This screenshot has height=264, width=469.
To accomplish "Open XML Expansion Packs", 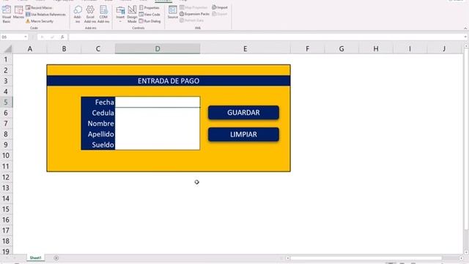I will point(194,14).
